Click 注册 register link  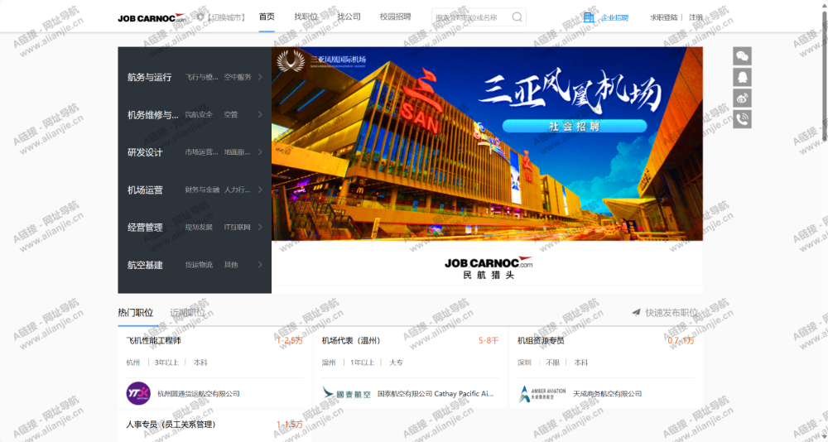point(696,17)
